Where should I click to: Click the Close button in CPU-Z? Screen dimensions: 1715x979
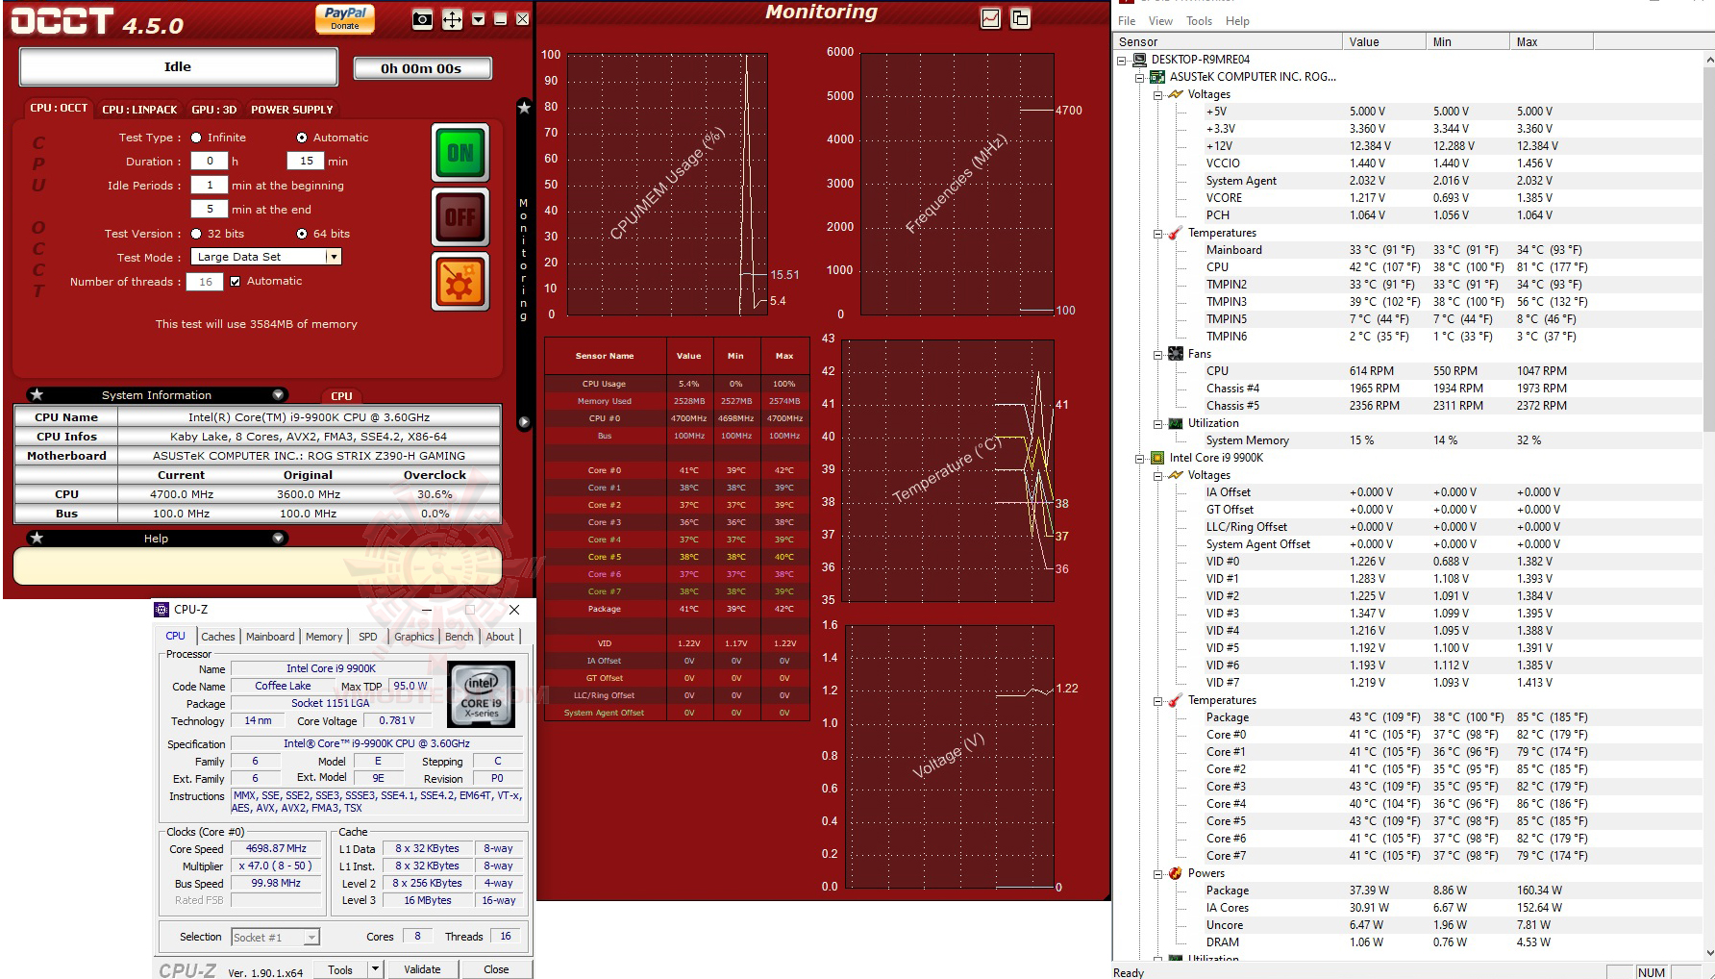tap(496, 969)
